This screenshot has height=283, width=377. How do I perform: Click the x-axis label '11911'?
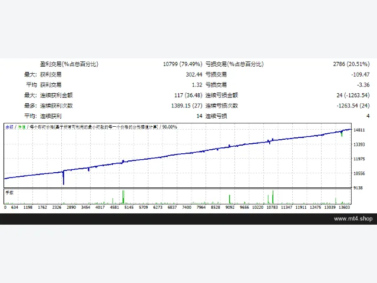(301, 207)
